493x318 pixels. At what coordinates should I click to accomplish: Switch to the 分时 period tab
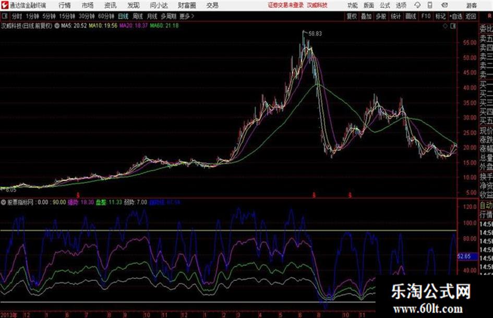coord(17,16)
